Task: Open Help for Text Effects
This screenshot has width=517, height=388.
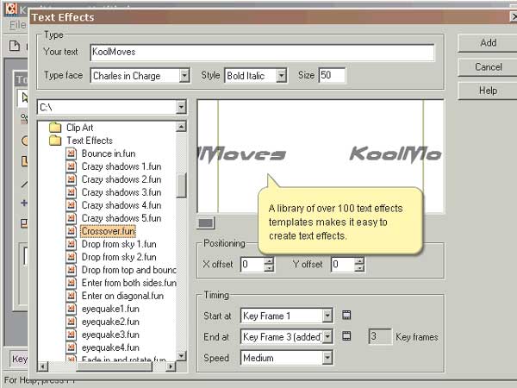Action: [x=488, y=91]
